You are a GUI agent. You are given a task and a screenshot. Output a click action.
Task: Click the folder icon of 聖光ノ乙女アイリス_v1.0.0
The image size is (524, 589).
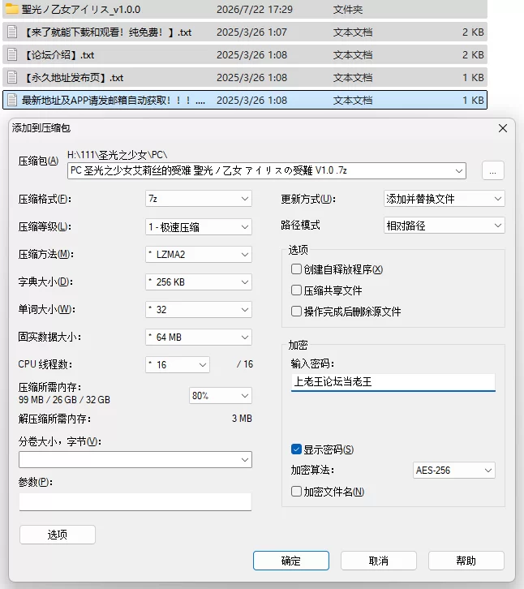11,9
